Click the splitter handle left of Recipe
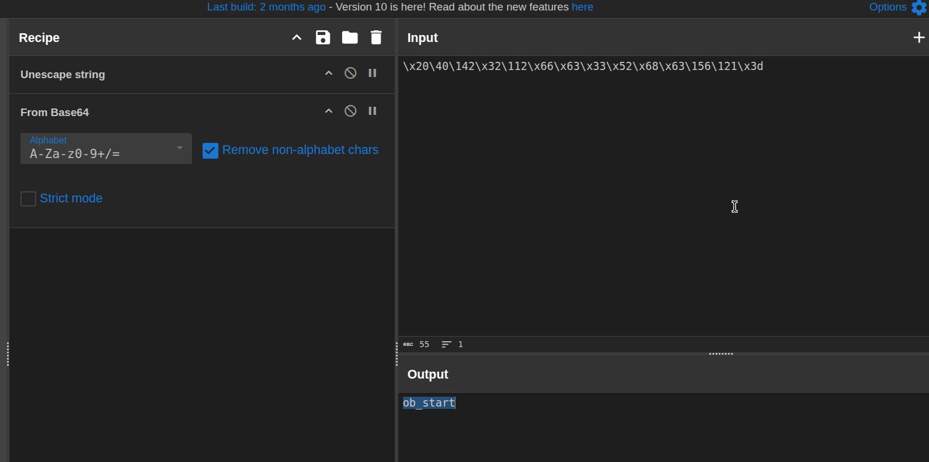929x462 pixels. click(x=8, y=353)
